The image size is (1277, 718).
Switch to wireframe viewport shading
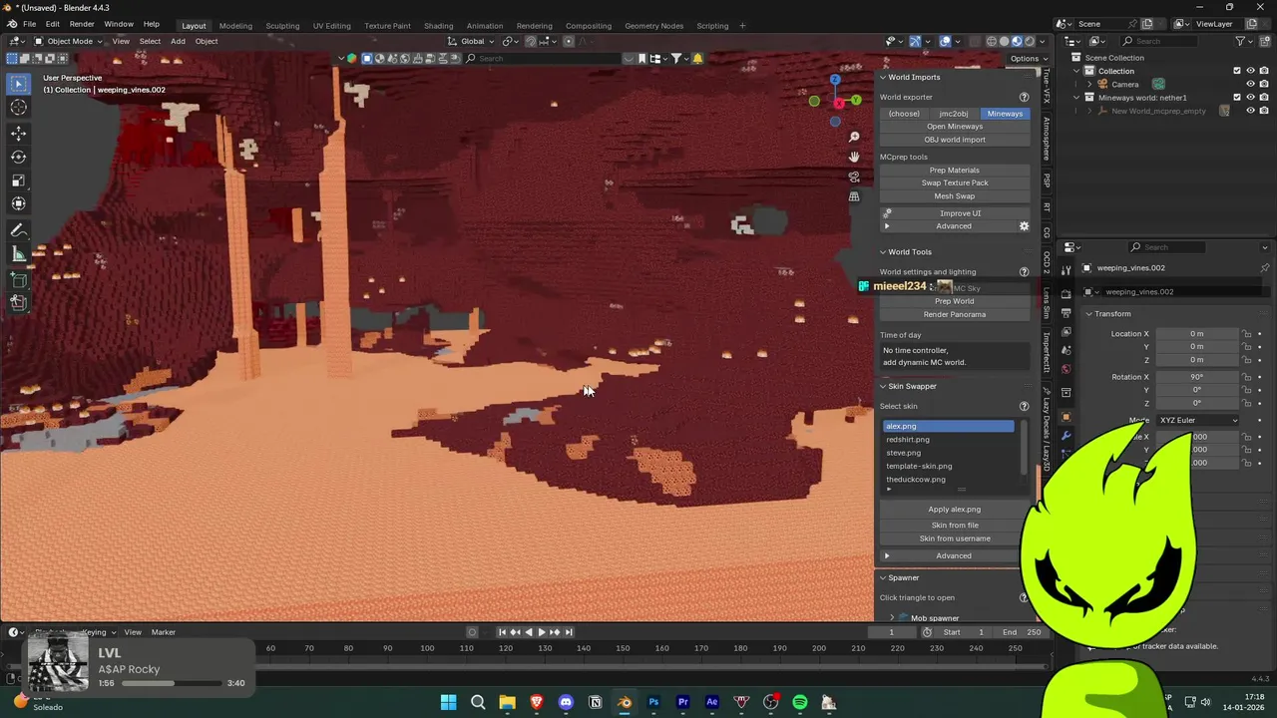tap(991, 41)
